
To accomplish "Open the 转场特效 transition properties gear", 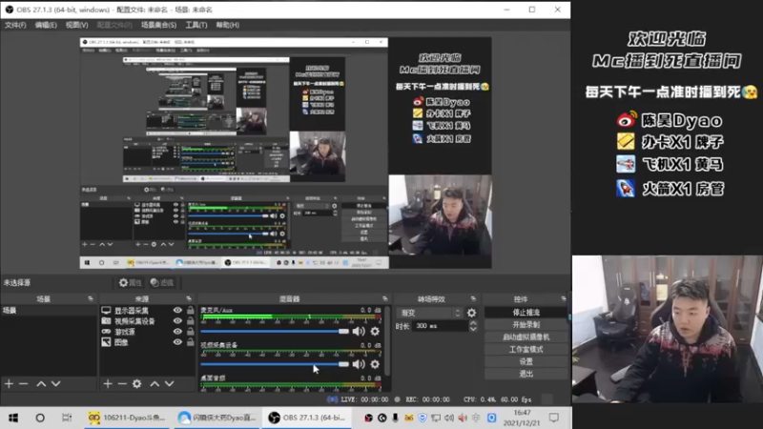I will point(471,313).
